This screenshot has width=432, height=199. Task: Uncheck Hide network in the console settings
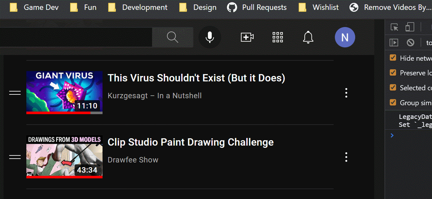coord(393,58)
